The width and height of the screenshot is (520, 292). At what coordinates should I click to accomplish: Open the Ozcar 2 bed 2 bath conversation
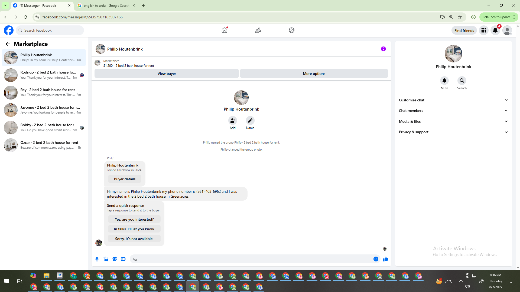tap(44, 145)
